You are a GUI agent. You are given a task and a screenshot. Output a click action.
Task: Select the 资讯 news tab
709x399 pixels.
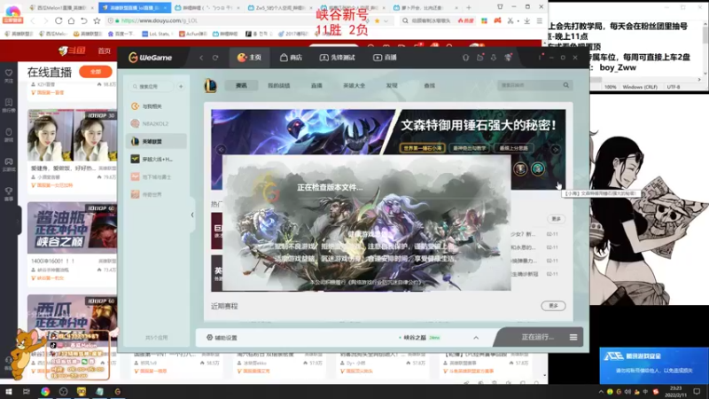point(241,85)
